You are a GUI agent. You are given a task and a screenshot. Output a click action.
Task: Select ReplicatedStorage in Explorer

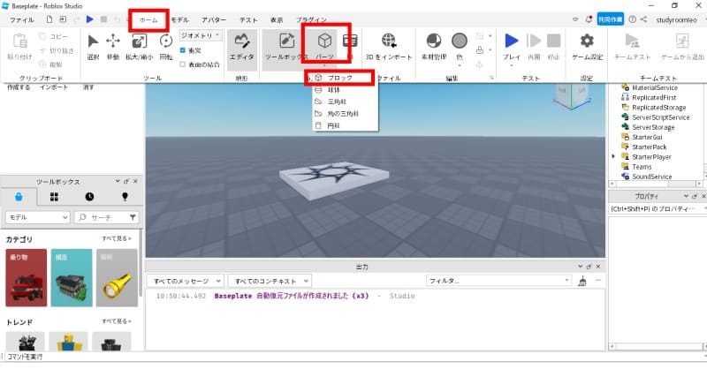point(658,107)
